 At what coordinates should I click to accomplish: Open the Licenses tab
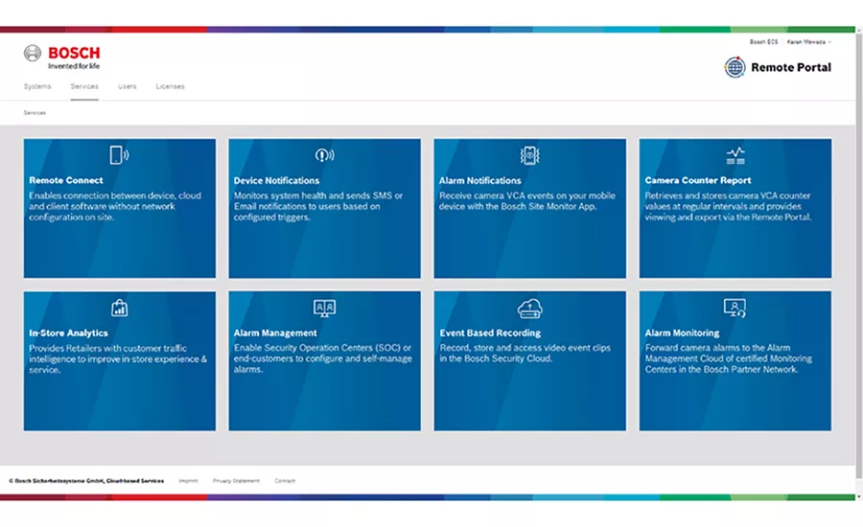(170, 86)
